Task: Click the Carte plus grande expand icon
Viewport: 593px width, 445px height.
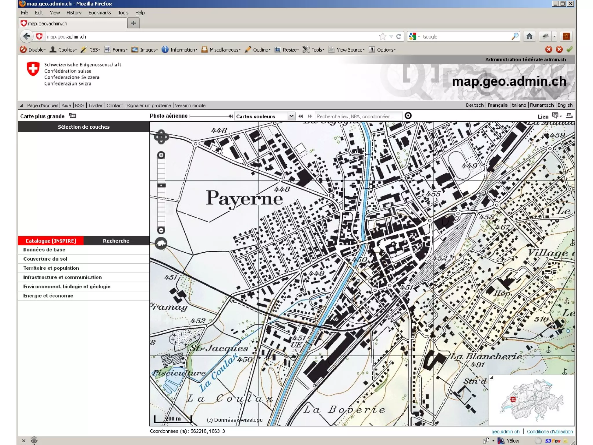Action: [73, 116]
